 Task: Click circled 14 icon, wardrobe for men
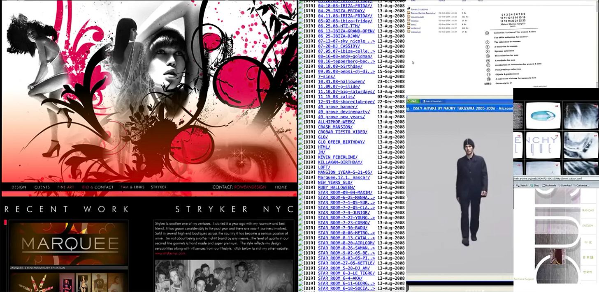coord(487,60)
